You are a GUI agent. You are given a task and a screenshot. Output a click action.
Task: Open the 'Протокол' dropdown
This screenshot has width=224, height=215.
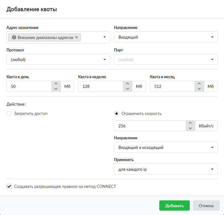[x=58, y=60]
